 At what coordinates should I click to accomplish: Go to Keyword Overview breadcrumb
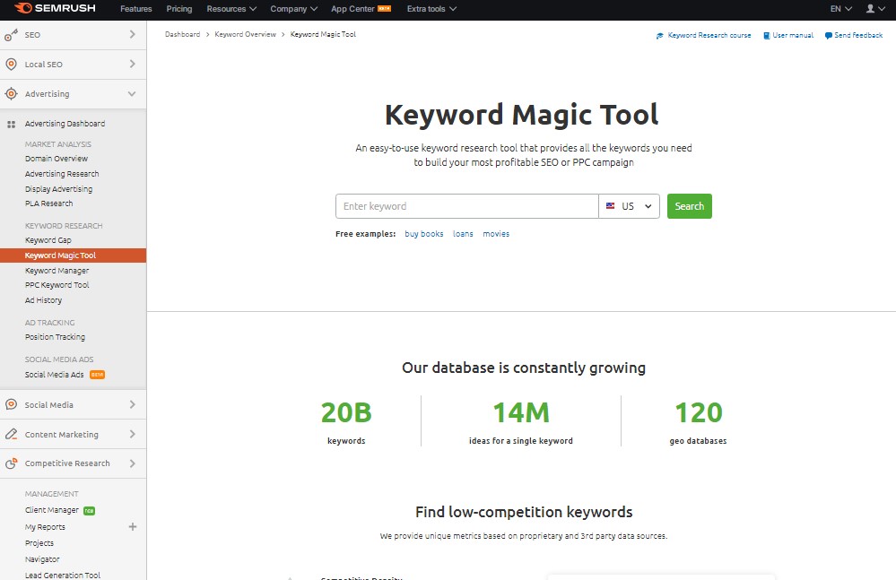coord(246,34)
